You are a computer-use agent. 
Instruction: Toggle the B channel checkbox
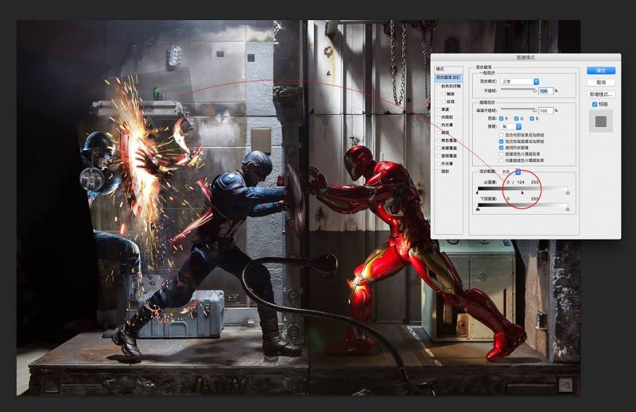coord(532,118)
